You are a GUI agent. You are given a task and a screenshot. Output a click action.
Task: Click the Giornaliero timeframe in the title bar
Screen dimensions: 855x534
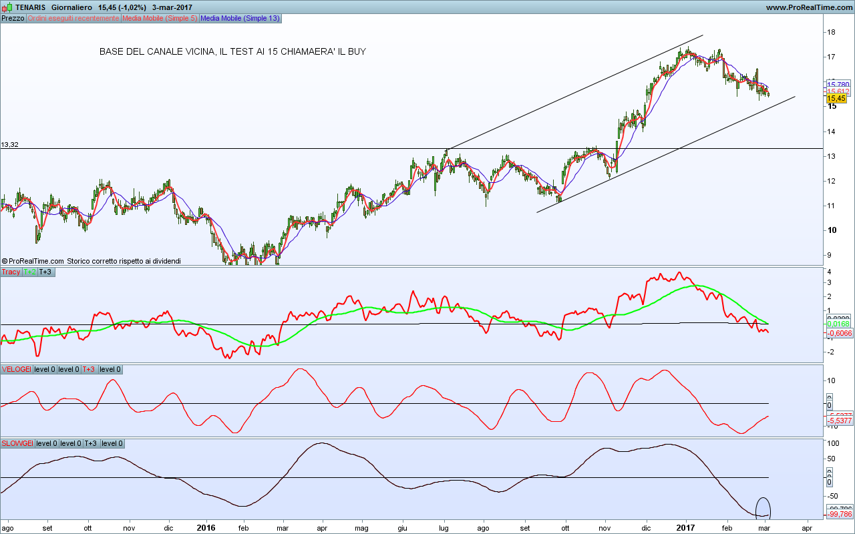(x=72, y=7)
